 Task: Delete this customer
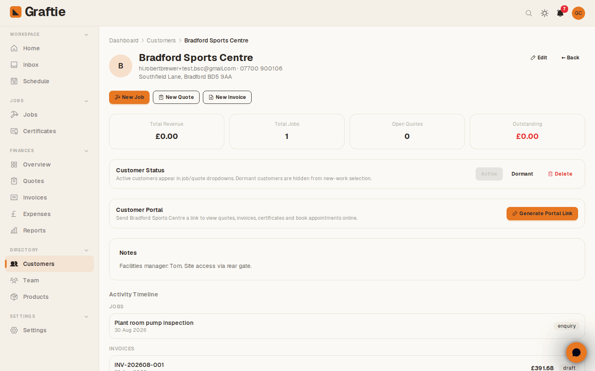tap(560, 174)
